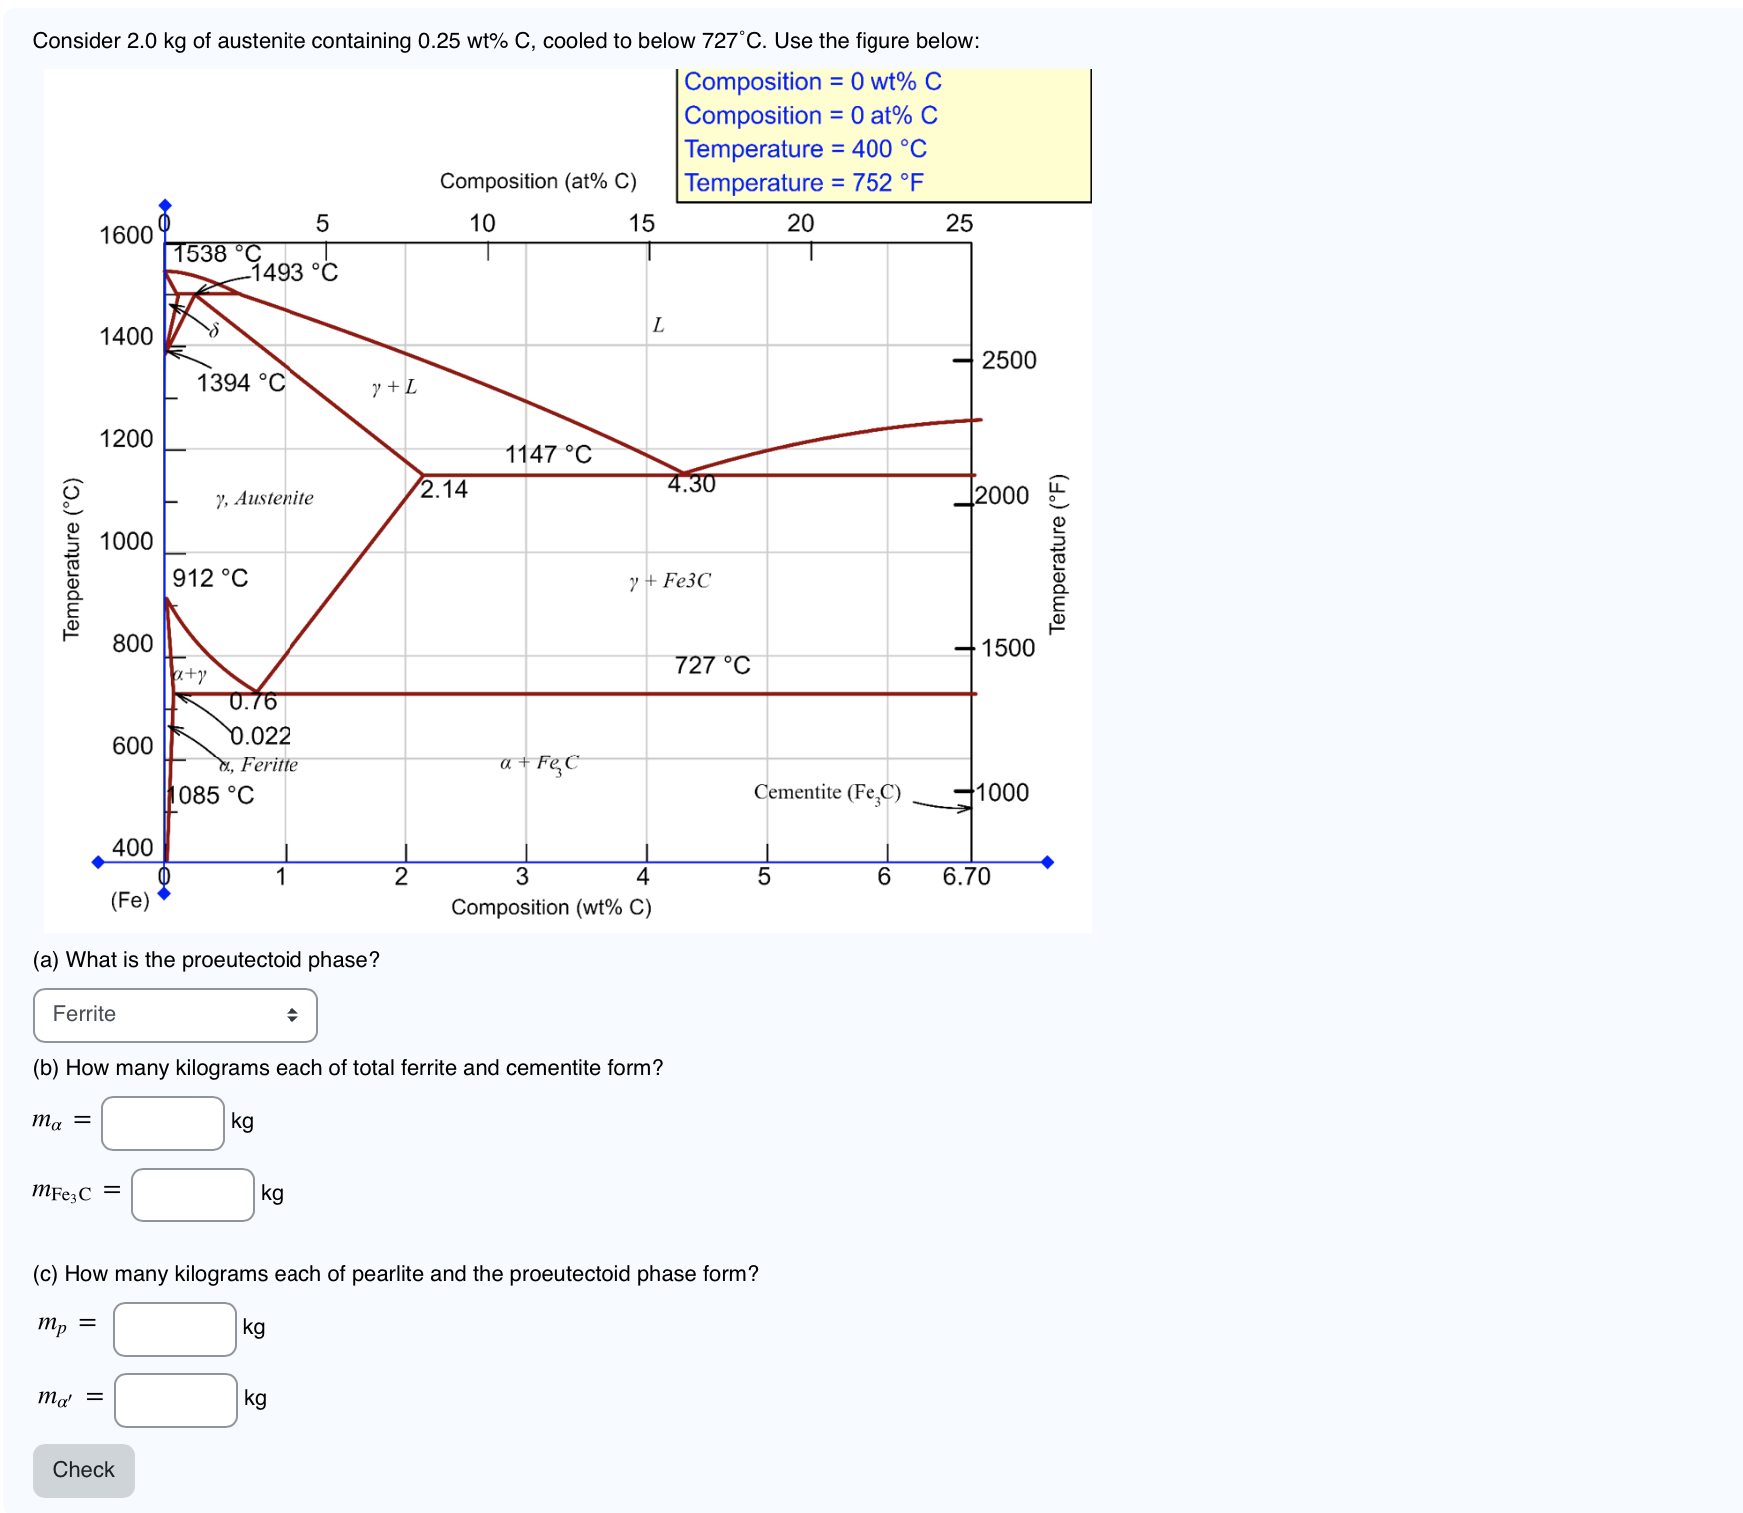Click the γ + Fe3C region label
The image size is (1743, 1513).
pos(670,581)
